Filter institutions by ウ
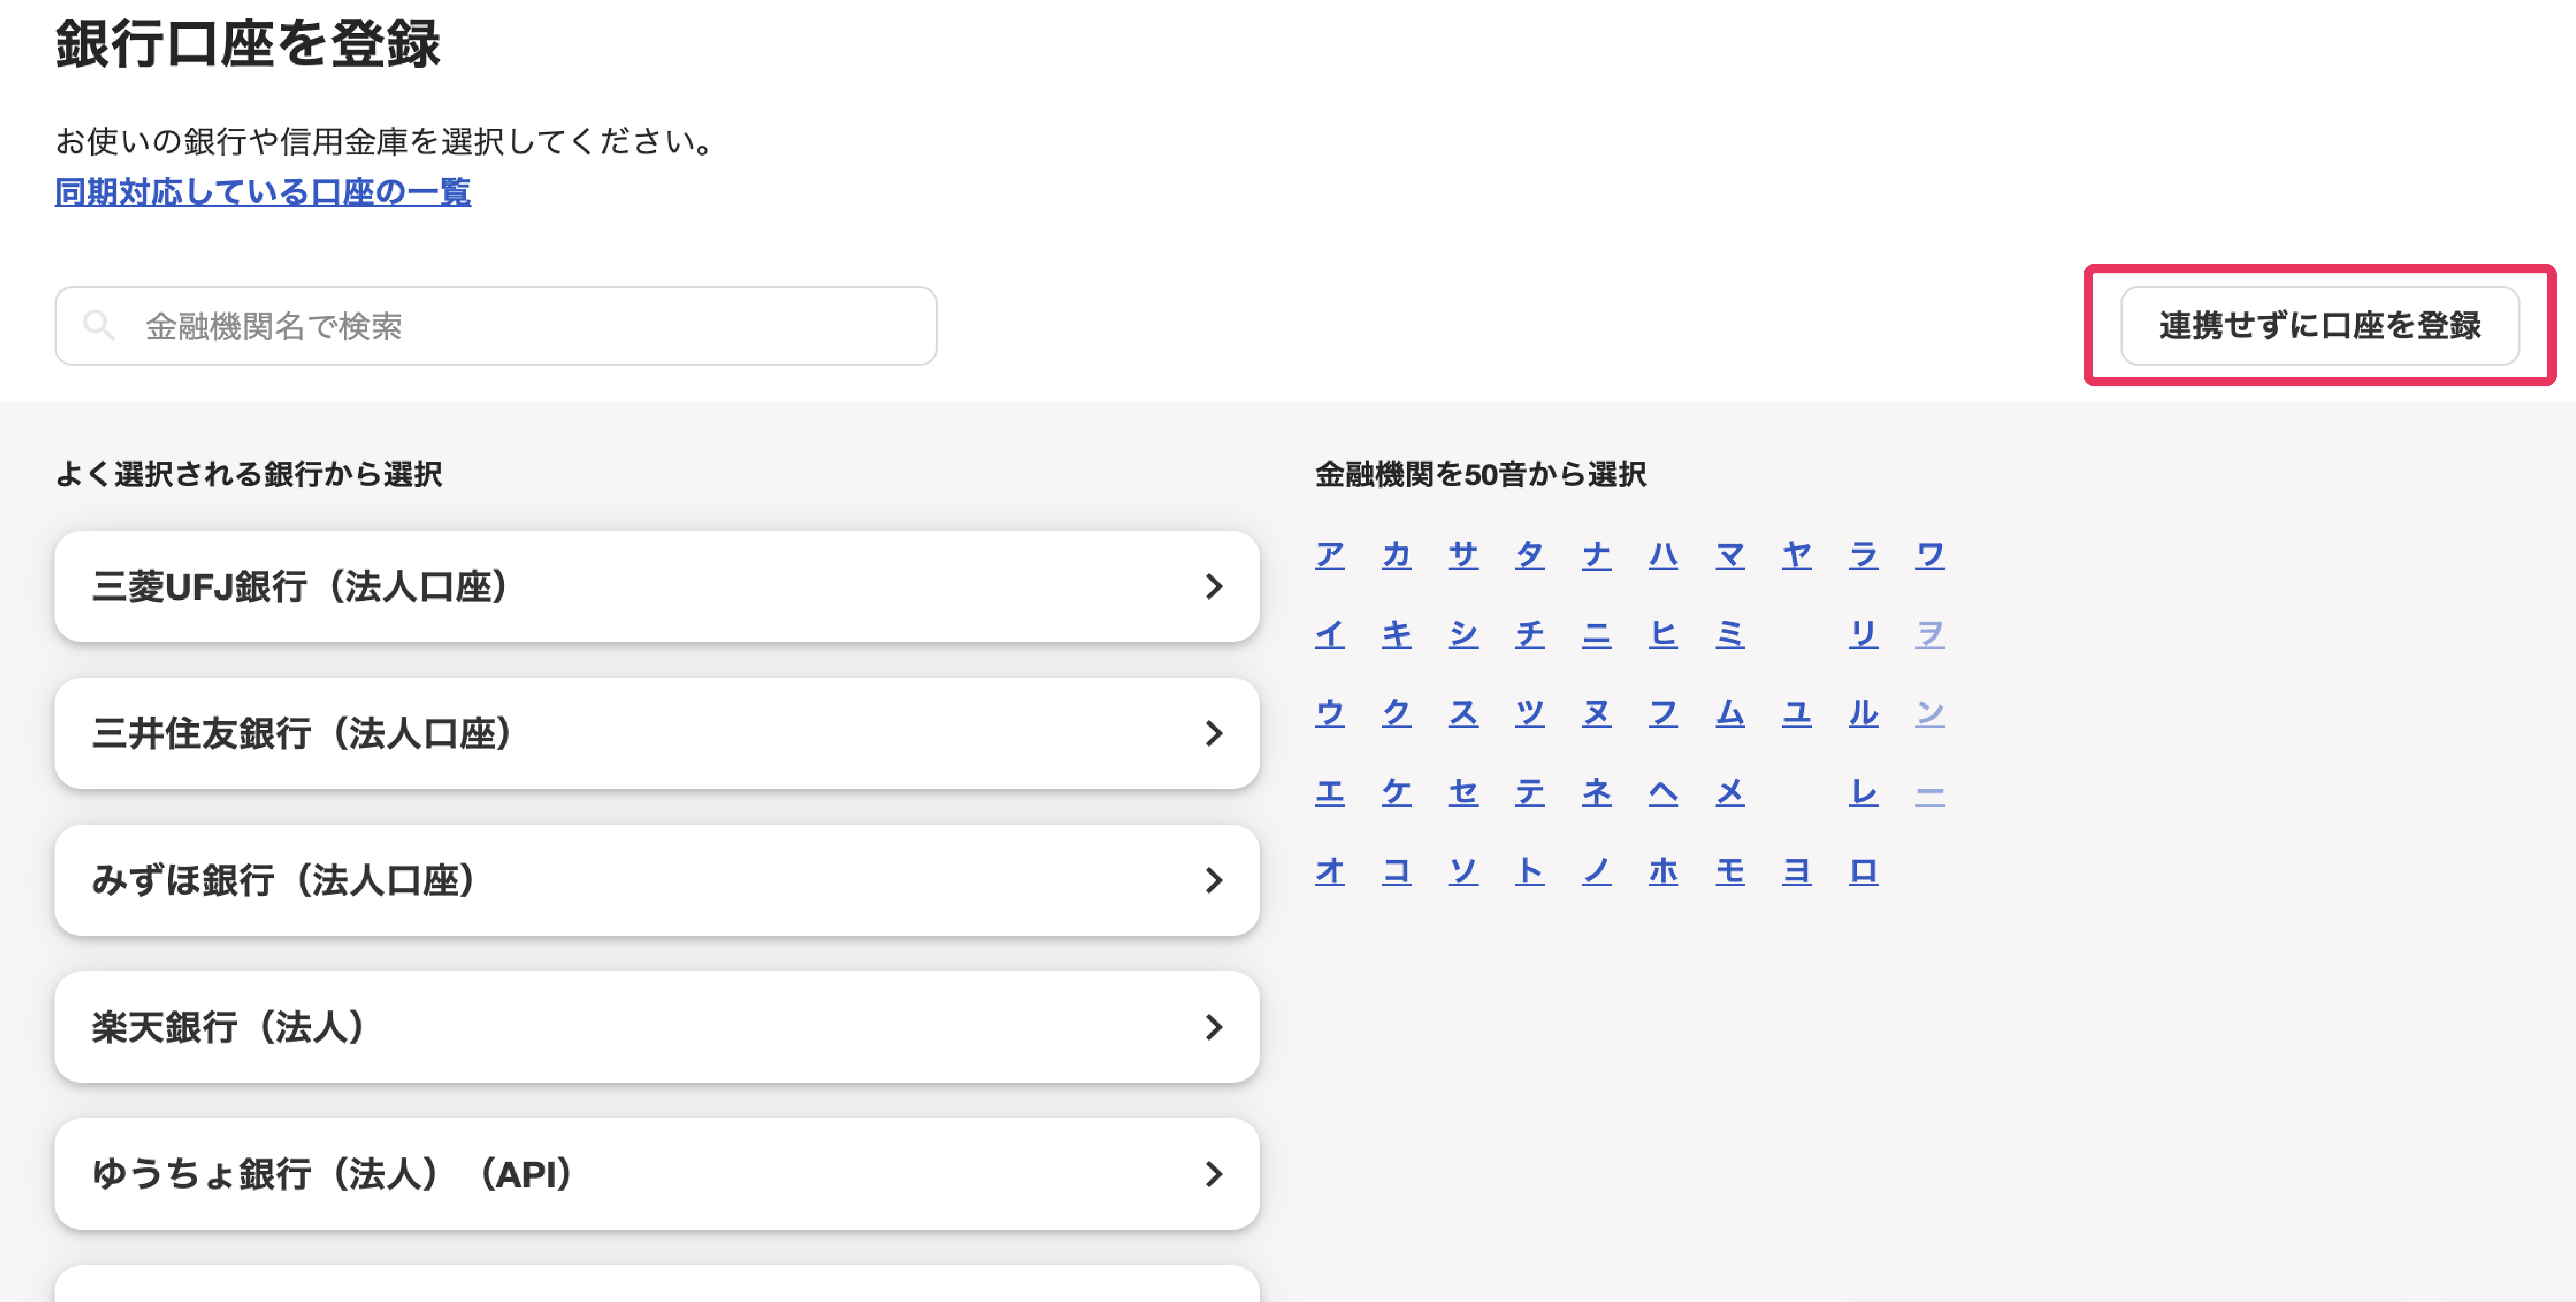2576x1302 pixels. click(x=1330, y=713)
